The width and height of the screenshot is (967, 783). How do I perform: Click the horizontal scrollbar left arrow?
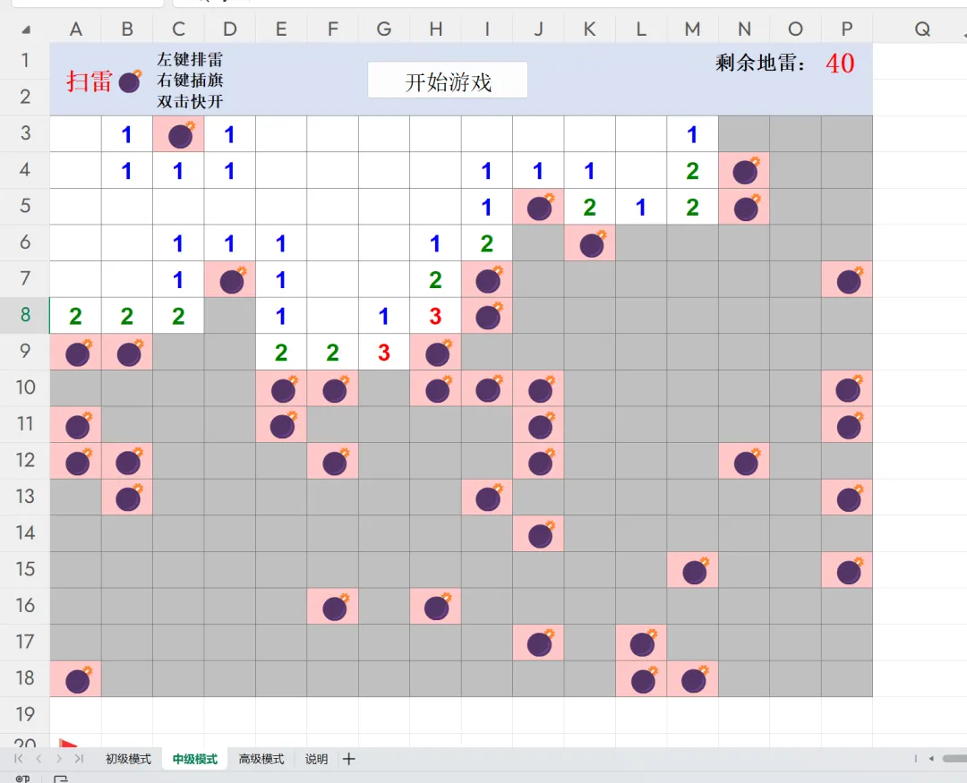coord(931,759)
